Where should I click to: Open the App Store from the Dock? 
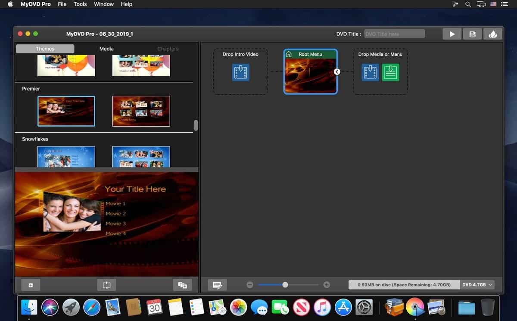tap(343, 307)
